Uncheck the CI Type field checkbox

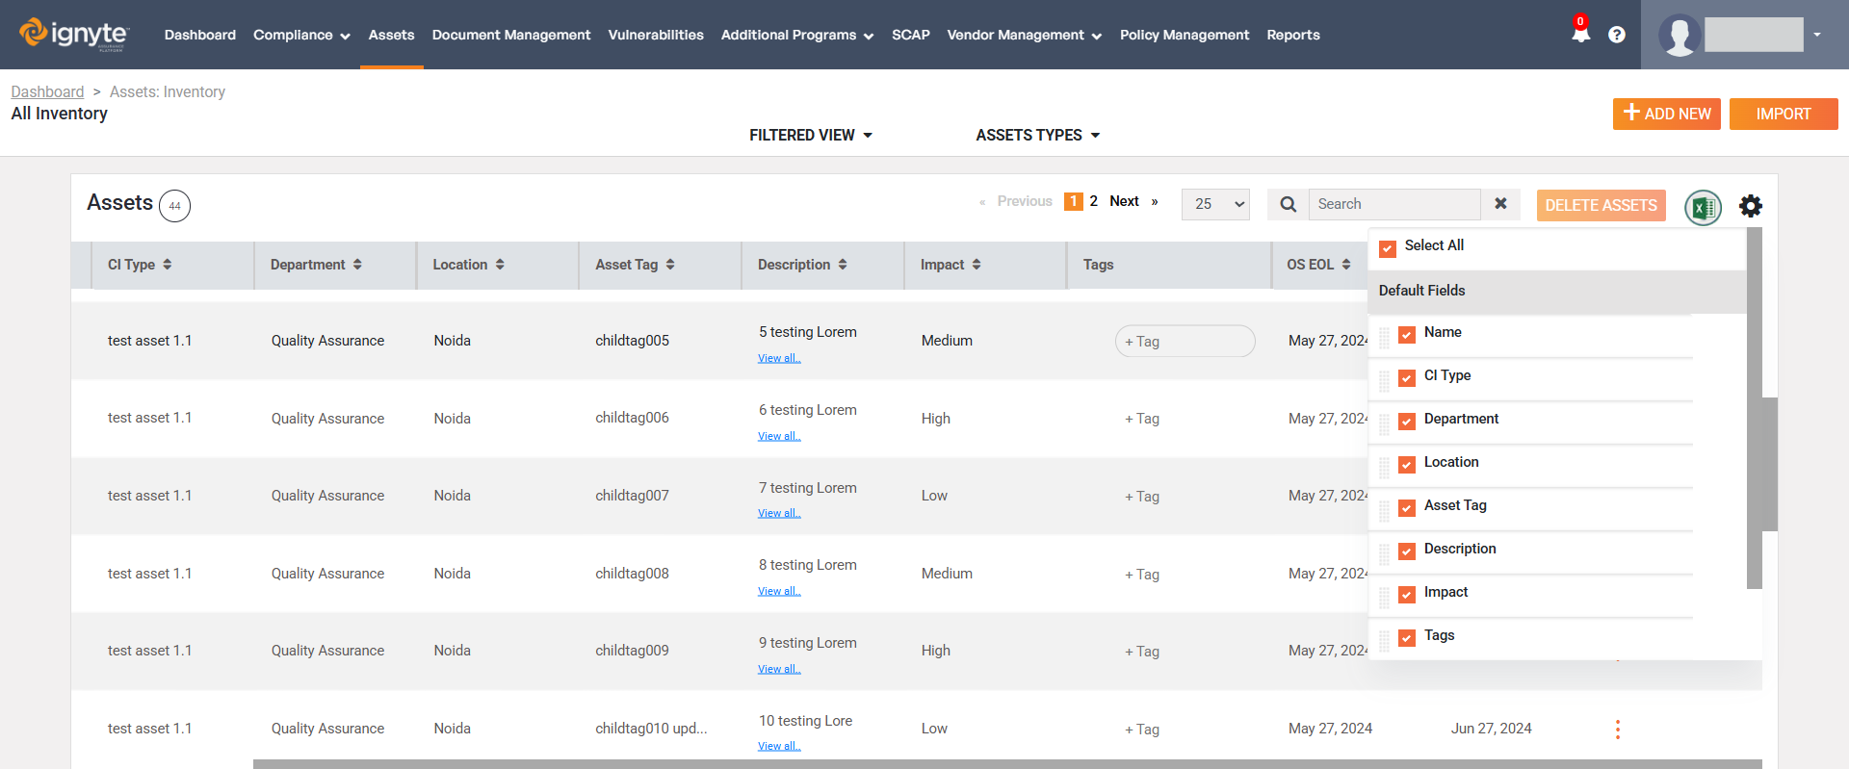click(x=1407, y=378)
